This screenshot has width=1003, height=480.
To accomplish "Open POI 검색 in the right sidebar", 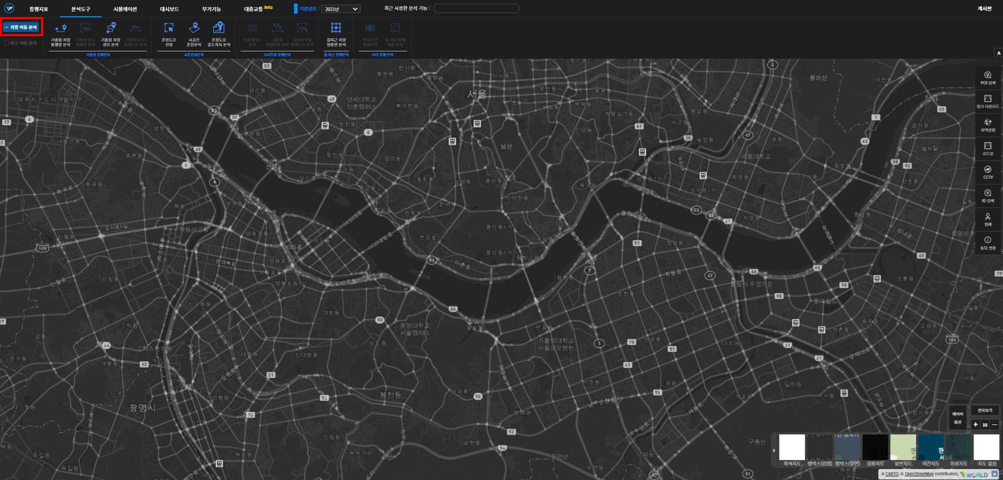I will [988, 78].
